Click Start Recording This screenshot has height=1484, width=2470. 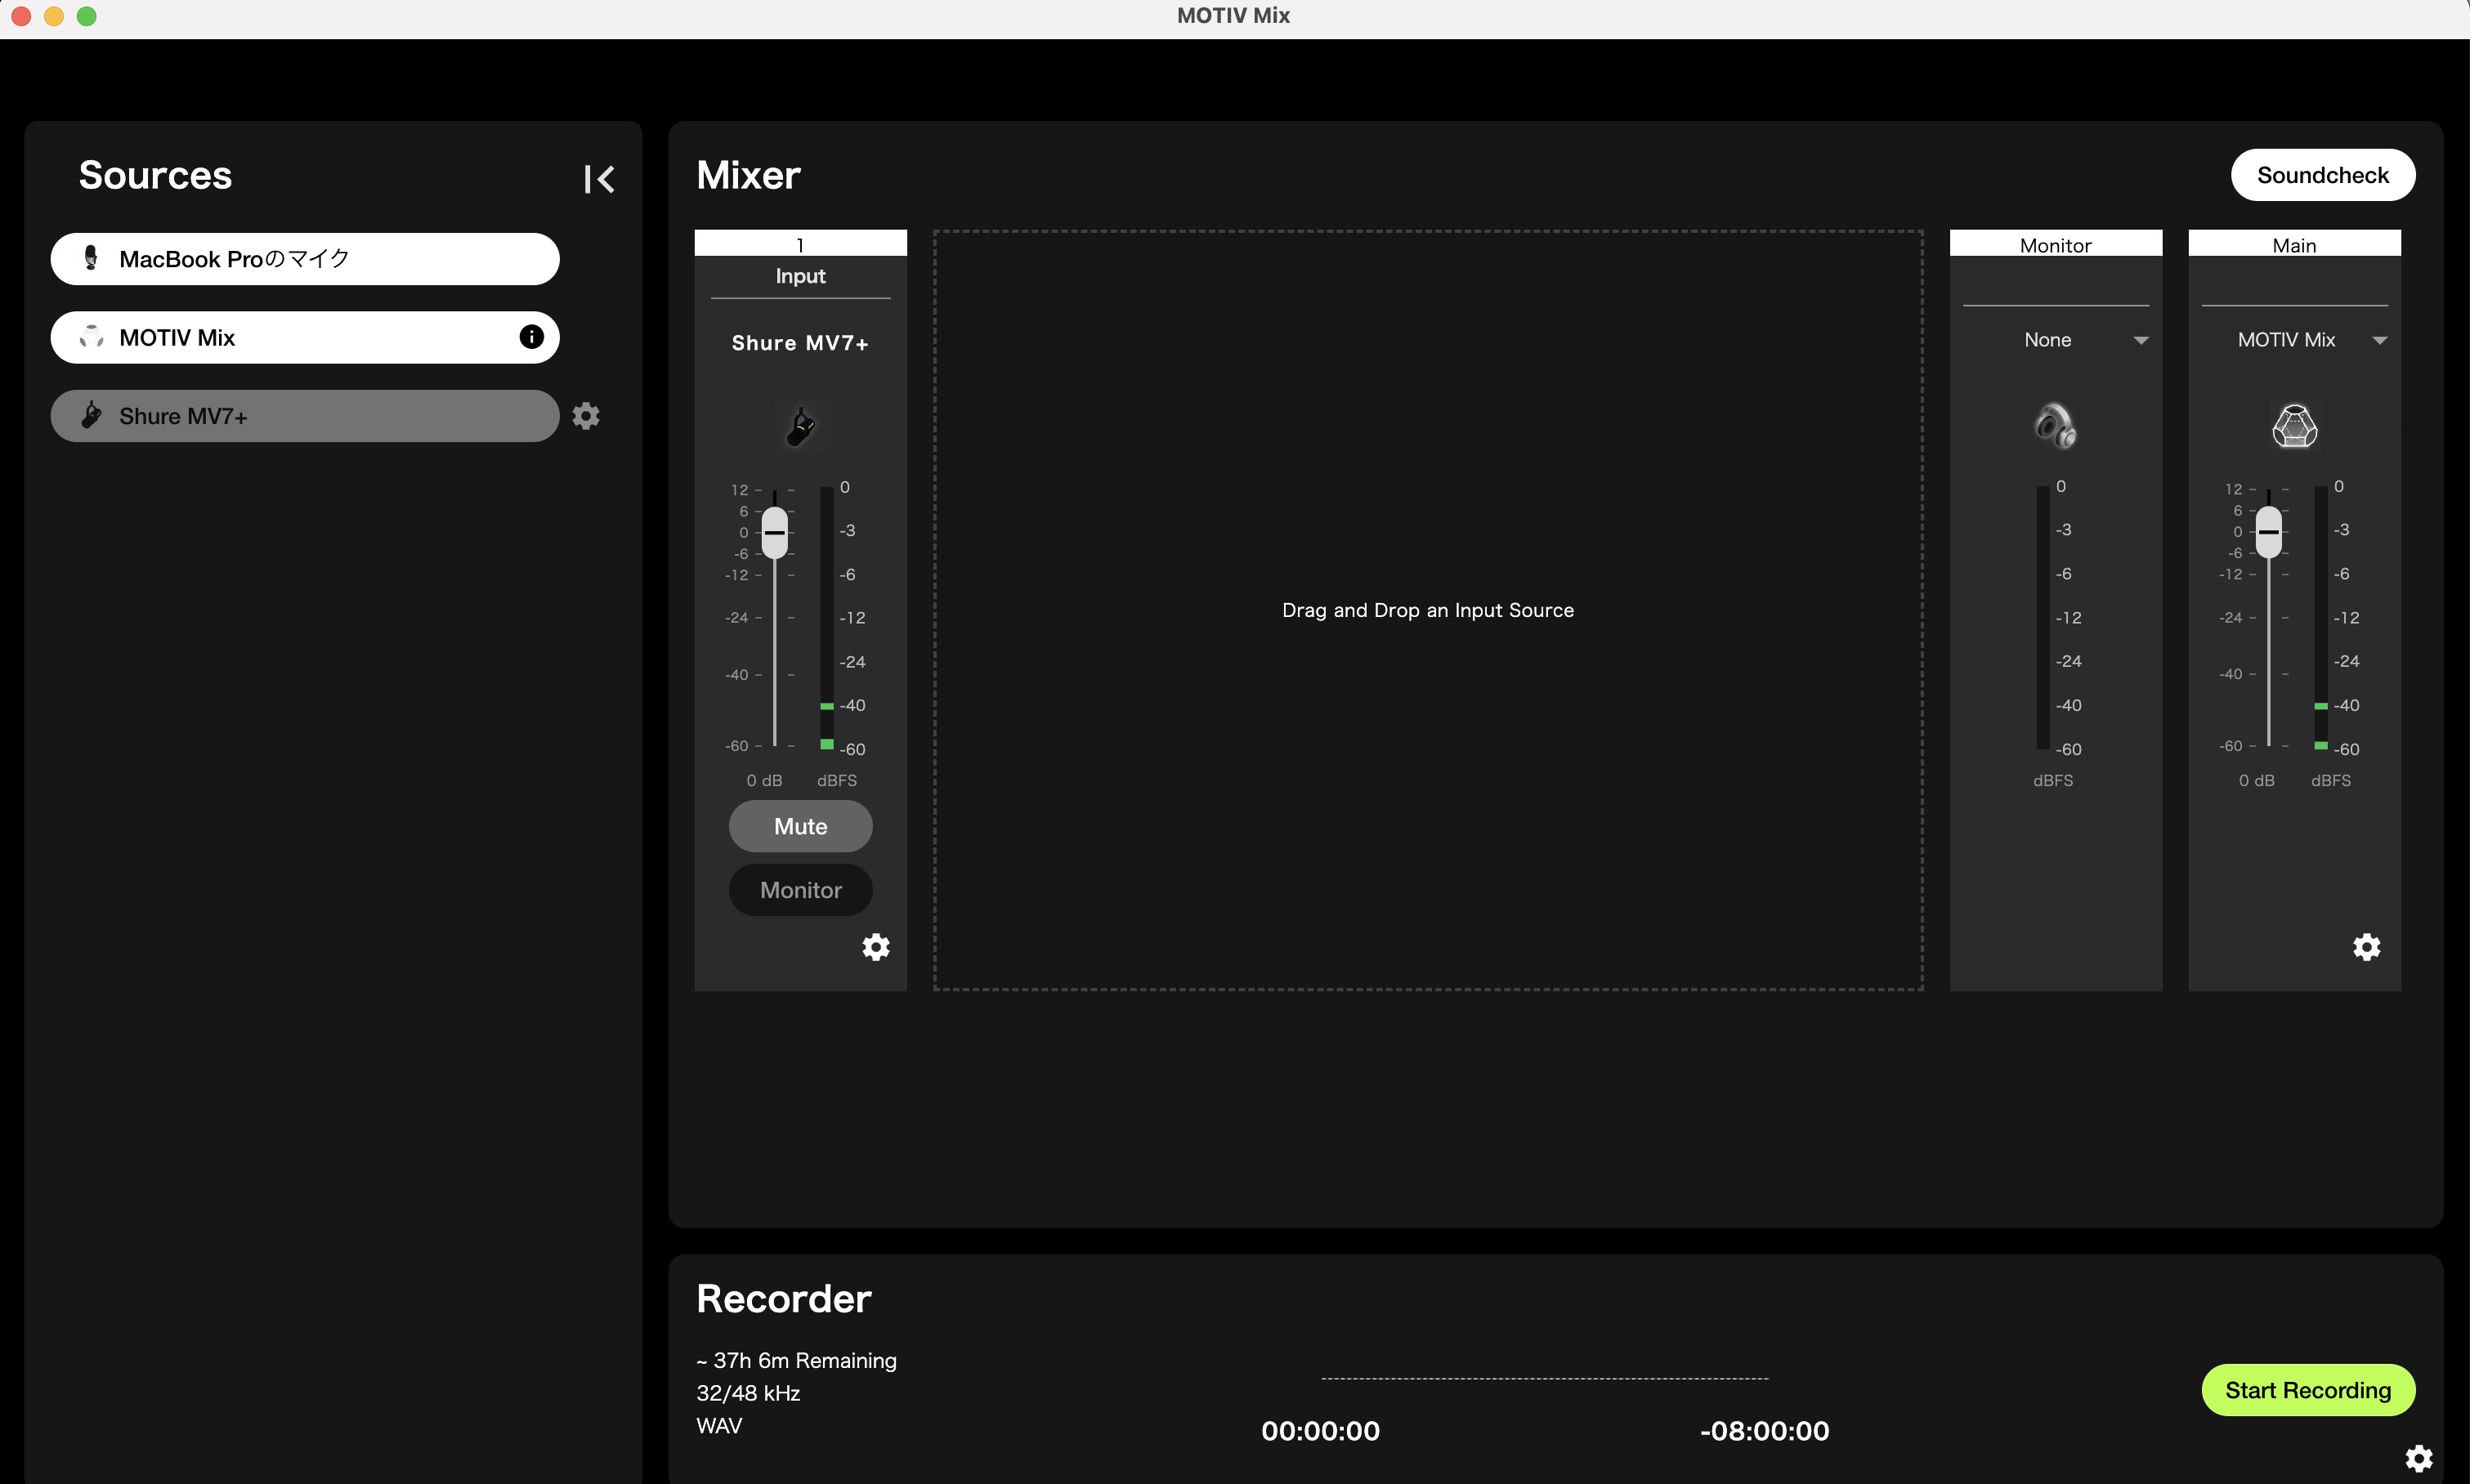point(2308,1390)
